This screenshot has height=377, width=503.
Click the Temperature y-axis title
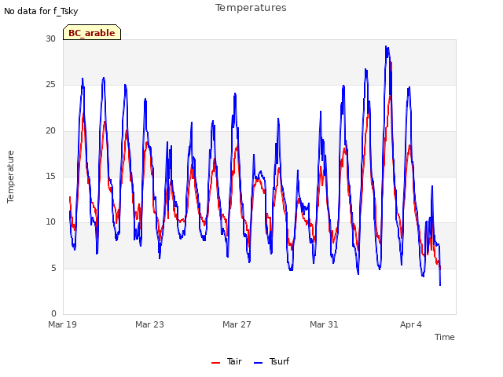tap(10, 177)
